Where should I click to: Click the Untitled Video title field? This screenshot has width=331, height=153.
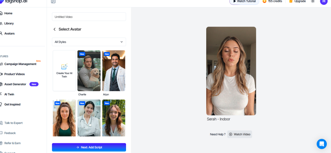click(x=89, y=17)
